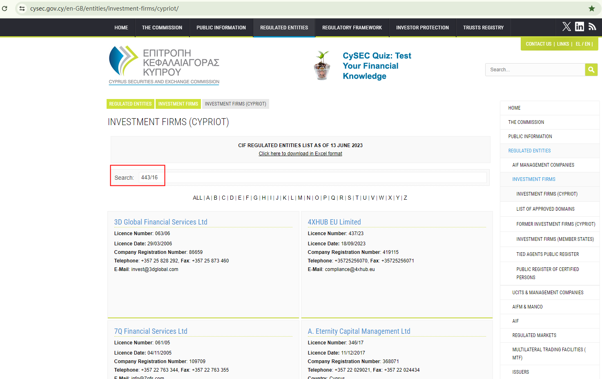Open the AIF sidebar item

point(550,321)
